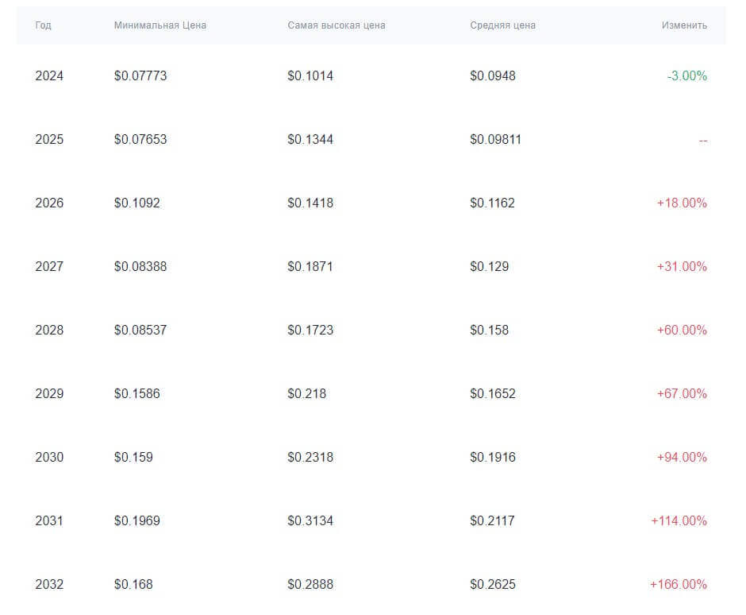This screenshot has height=615, width=746.
Task: Click the $0.1586 minimum price for 2029
Action: (137, 394)
